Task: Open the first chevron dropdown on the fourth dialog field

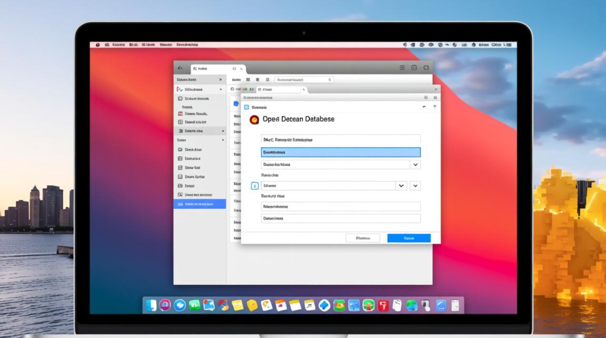Action: (x=401, y=185)
